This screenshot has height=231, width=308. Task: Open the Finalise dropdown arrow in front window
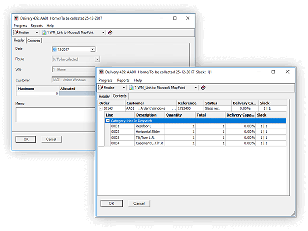point(124,88)
